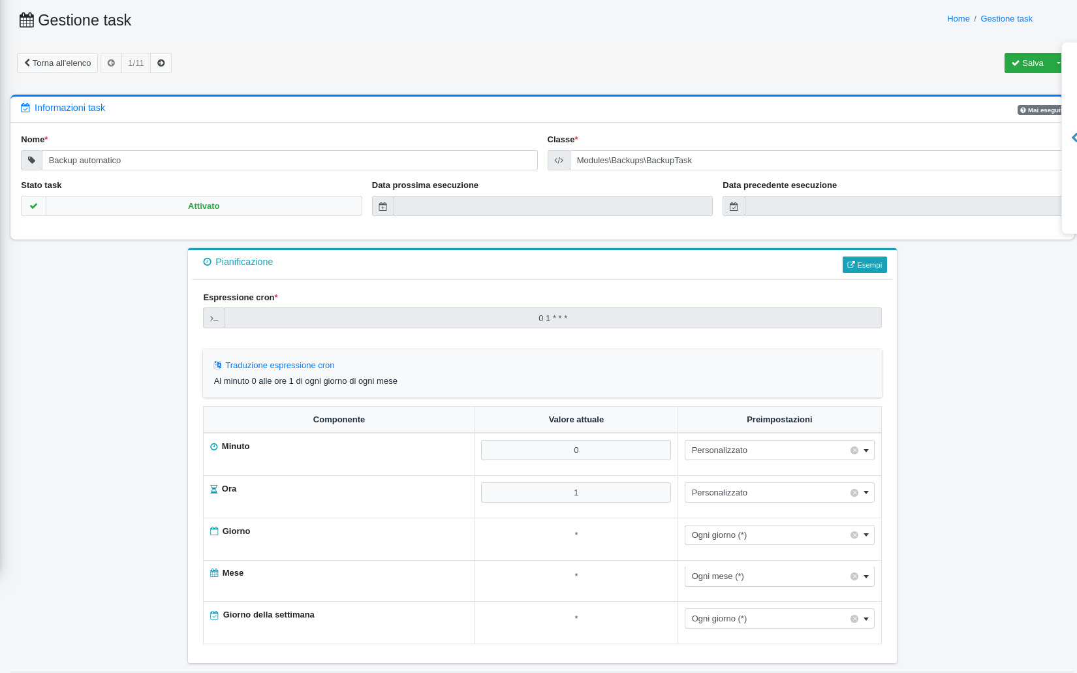The height and width of the screenshot is (673, 1077).
Task: Clear the Giorno della settimana preset
Action: (x=854, y=619)
